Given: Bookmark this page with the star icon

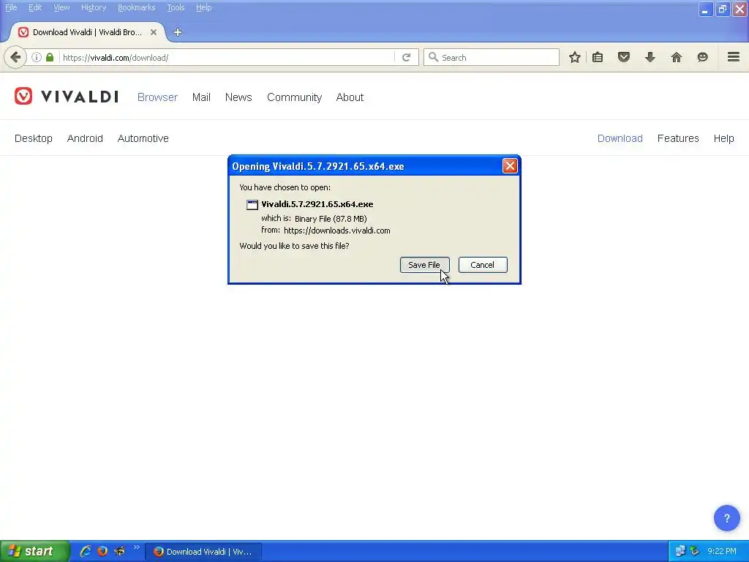Looking at the screenshot, I should [x=575, y=57].
